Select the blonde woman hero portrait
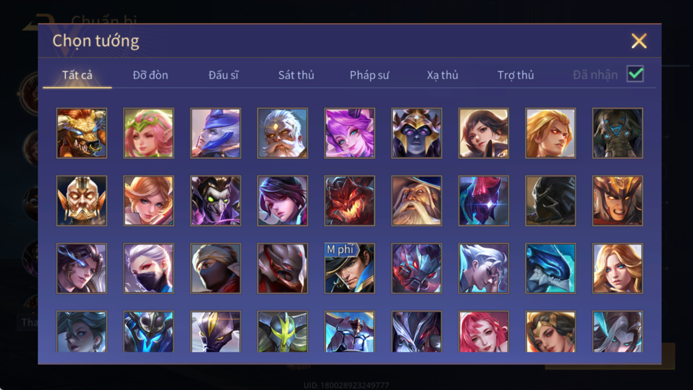Screen dimensions: 693x390 617,269
